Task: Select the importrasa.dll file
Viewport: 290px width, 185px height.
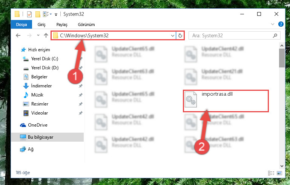Action: [226, 101]
